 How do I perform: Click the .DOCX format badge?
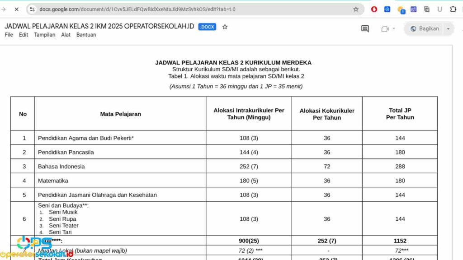(x=207, y=27)
